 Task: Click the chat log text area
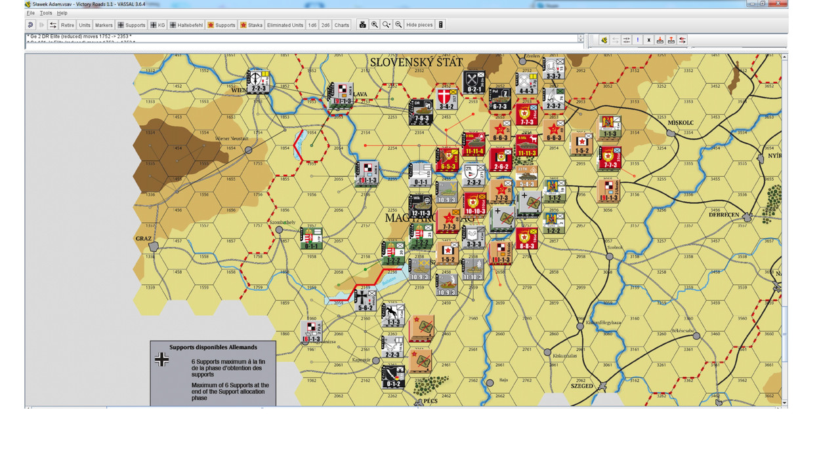click(x=301, y=39)
